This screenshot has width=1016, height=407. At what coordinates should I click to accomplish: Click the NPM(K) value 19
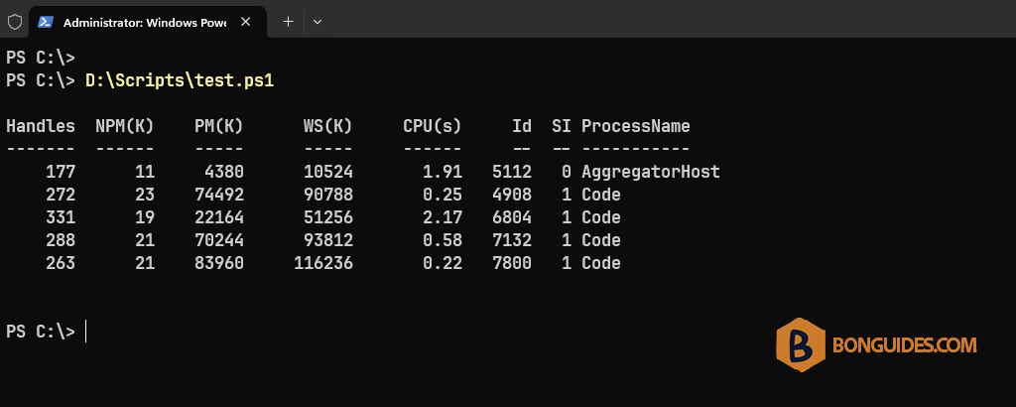(x=145, y=217)
